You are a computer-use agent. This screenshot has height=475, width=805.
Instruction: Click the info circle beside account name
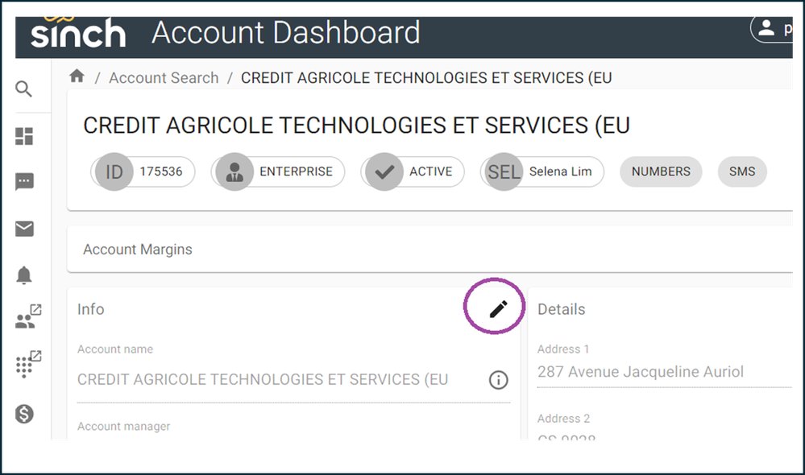(x=498, y=379)
